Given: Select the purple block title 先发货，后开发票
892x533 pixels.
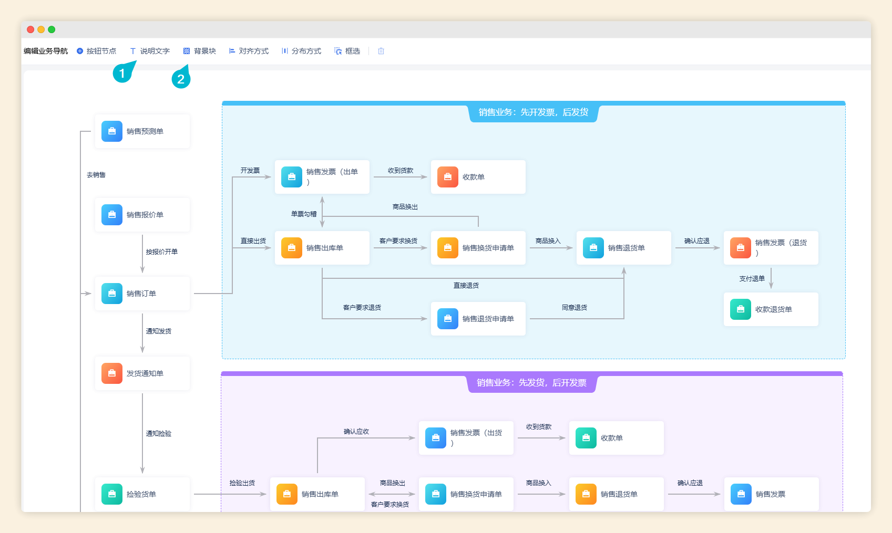Looking at the screenshot, I should [x=531, y=383].
